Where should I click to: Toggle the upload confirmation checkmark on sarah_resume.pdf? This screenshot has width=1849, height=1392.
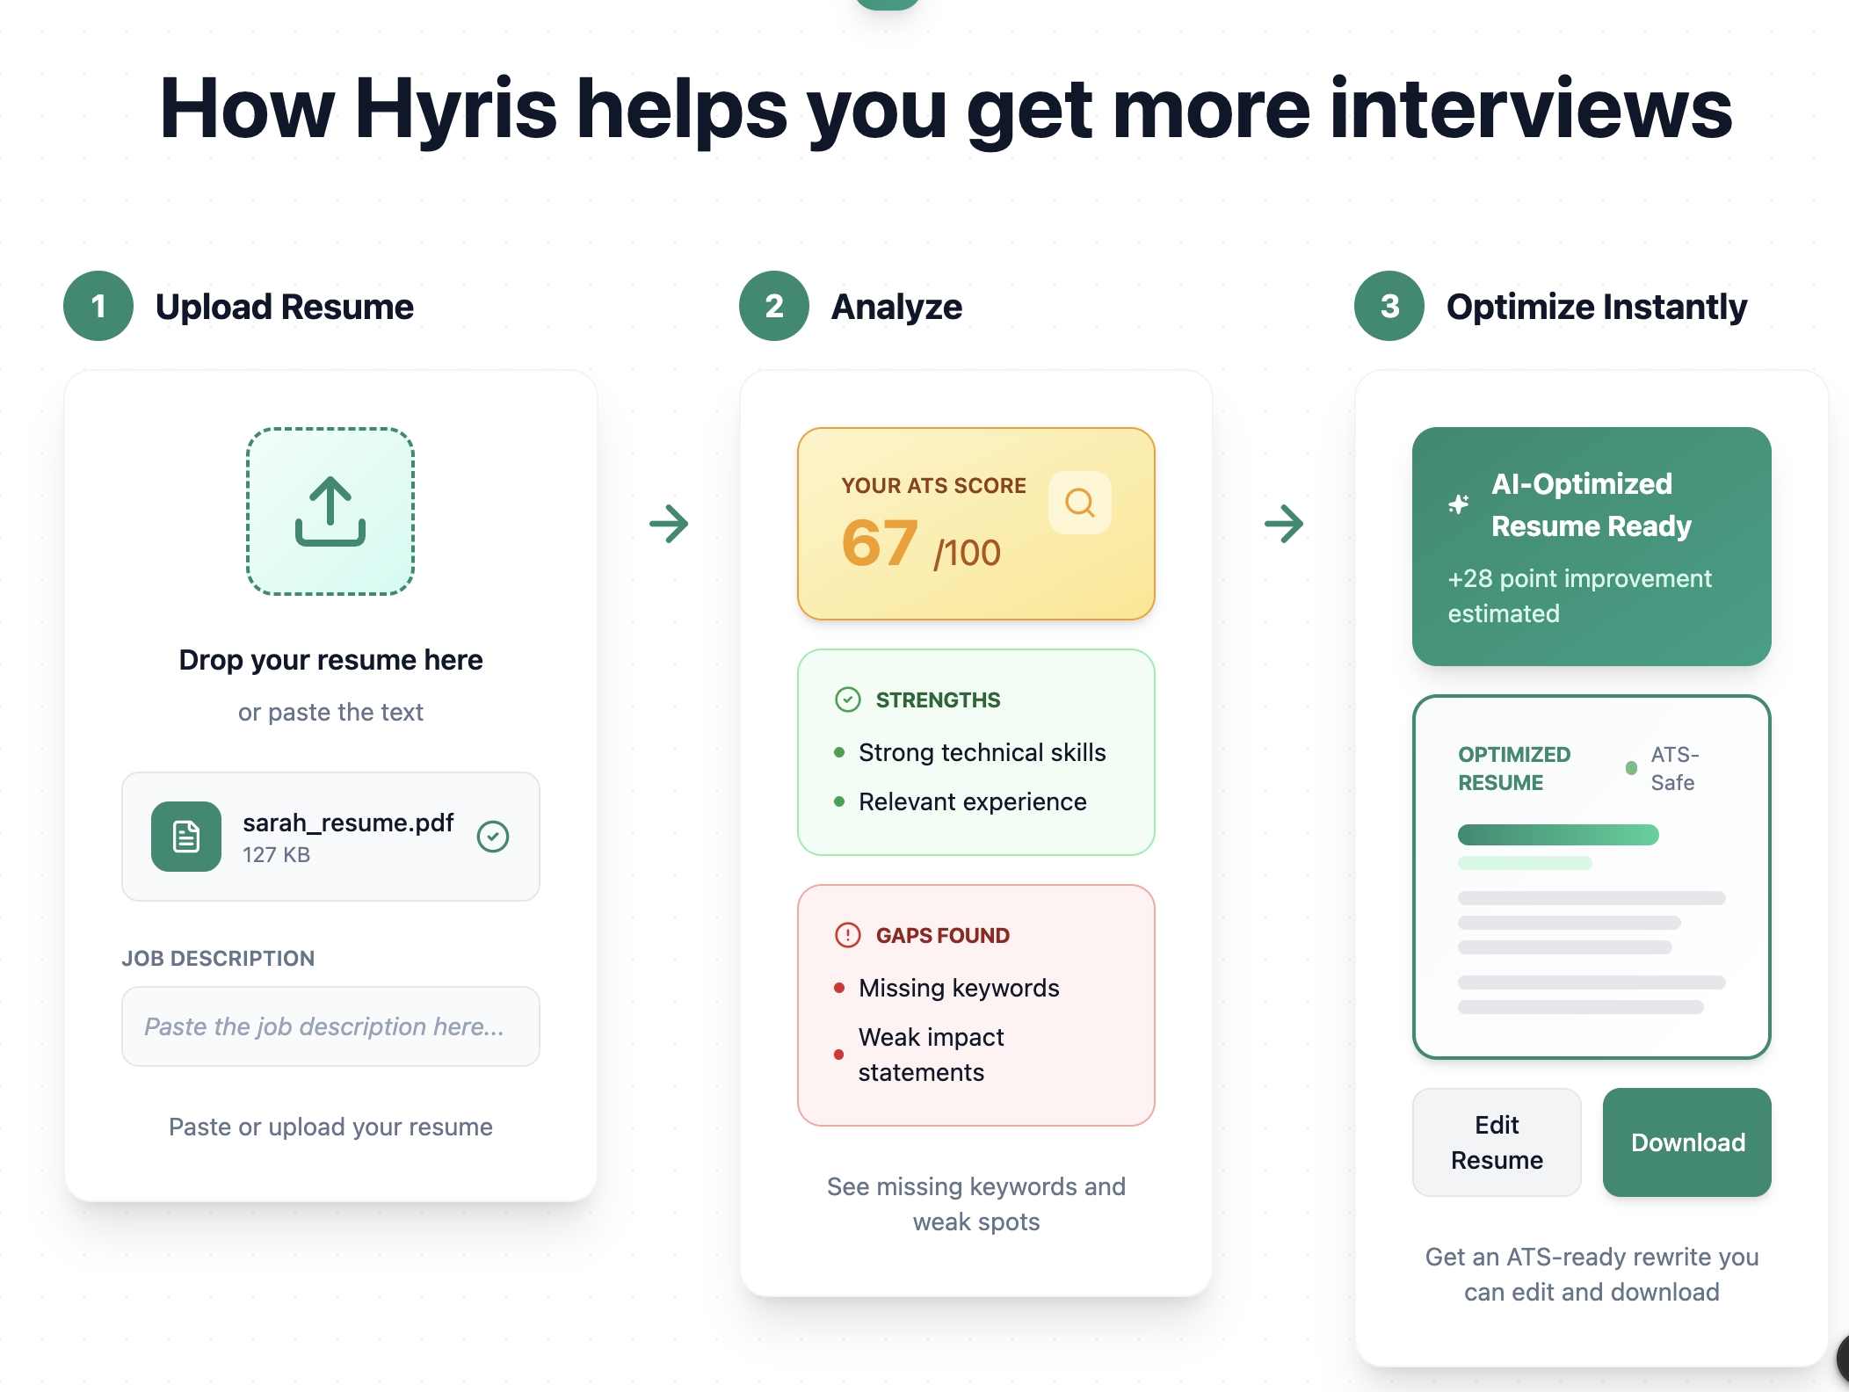(x=494, y=837)
